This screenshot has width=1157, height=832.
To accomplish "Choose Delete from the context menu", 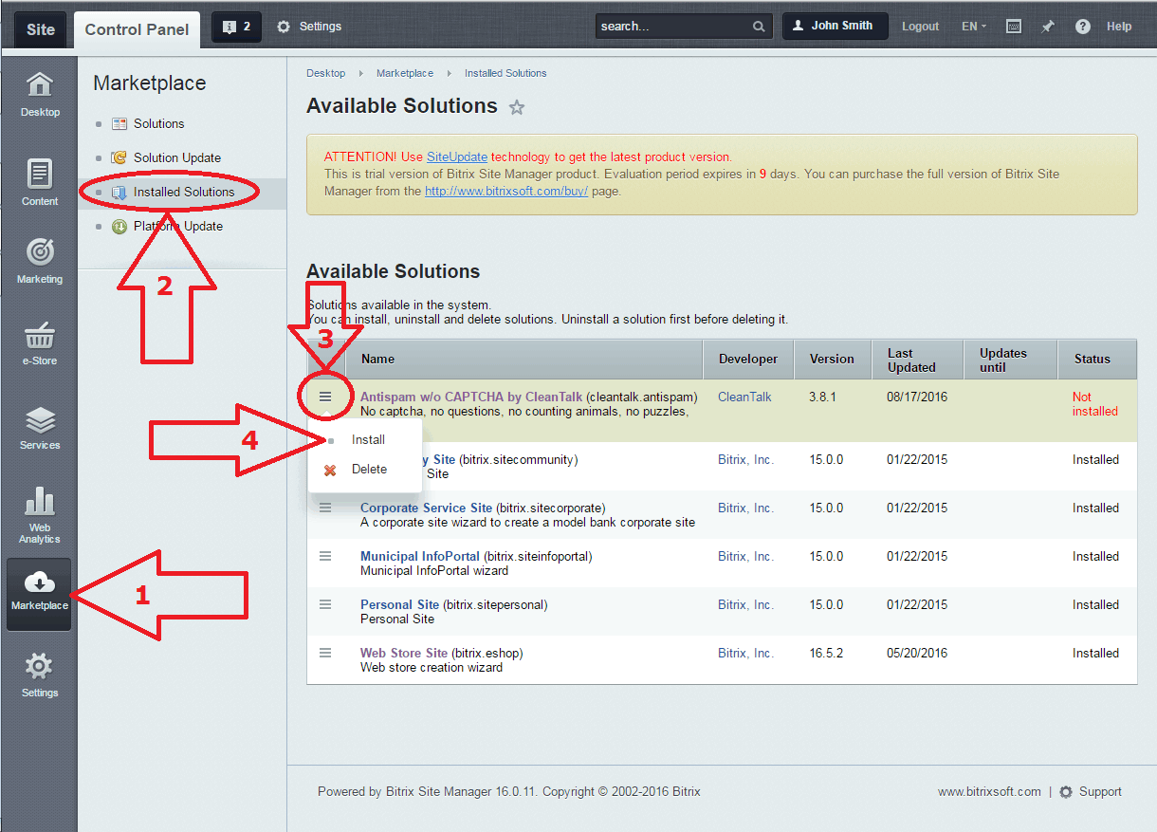I will [369, 469].
